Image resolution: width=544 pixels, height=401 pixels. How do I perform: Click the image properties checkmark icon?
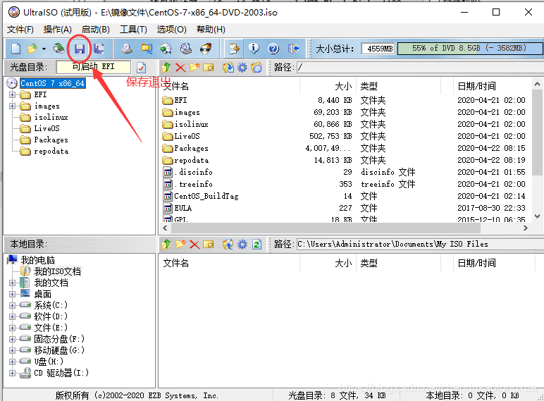141,67
